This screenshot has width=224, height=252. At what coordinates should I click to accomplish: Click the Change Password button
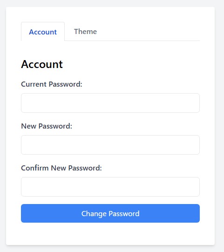(x=110, y=213)
